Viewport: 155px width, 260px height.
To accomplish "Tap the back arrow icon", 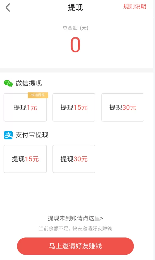I will click(8, 8).
